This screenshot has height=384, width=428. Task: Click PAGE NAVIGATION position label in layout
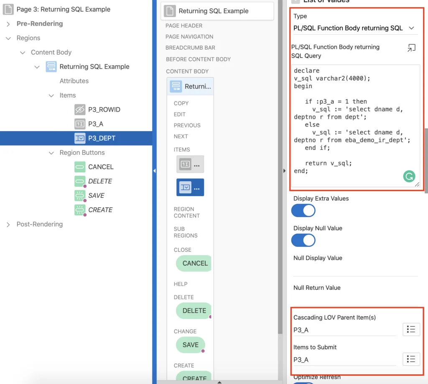pyautogui.click(x=189, y=36)
